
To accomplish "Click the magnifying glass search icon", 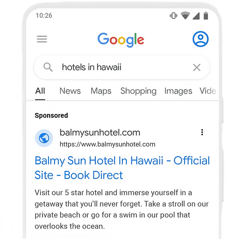I will pos(48,67).
